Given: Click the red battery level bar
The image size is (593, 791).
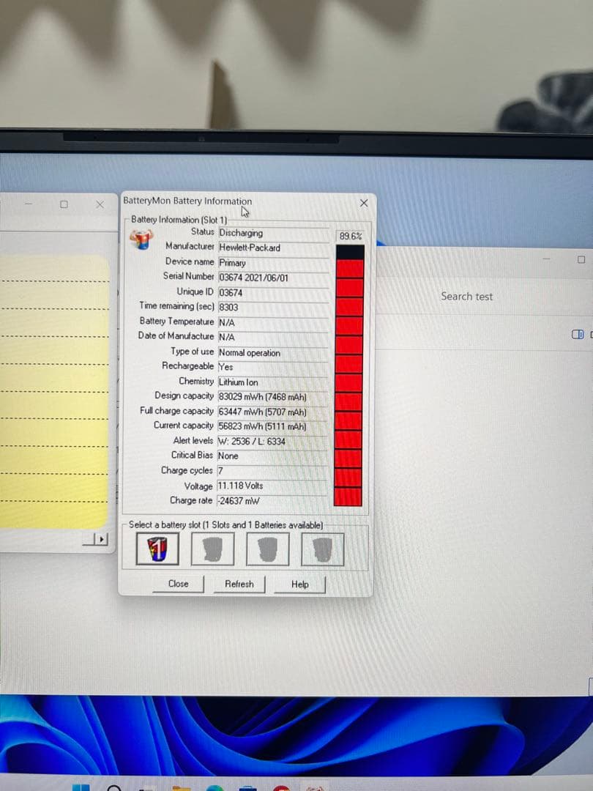Looking at the screenshot, I should point(348,375).
